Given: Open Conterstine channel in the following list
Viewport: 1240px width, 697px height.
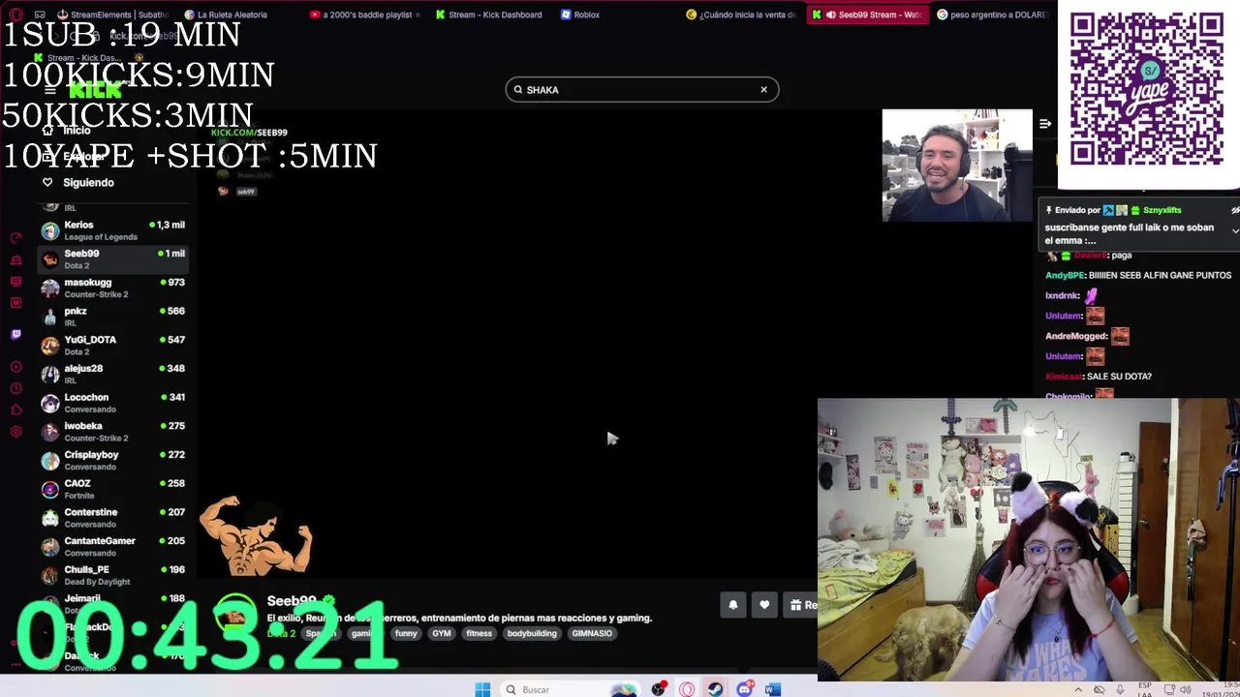Looking at the screenshot, I should click(112, 518).
